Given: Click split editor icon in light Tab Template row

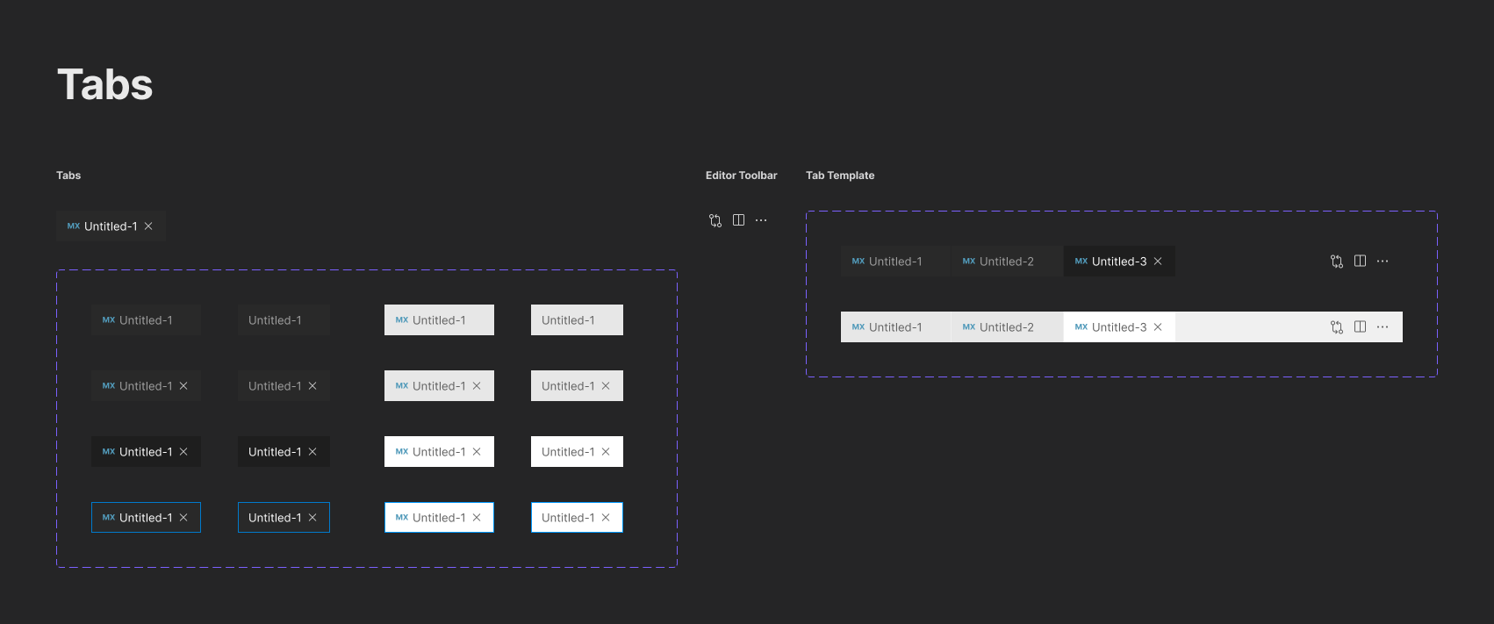Looking at the screenshot, I should pyautogui.click(x=1360, y=327).
